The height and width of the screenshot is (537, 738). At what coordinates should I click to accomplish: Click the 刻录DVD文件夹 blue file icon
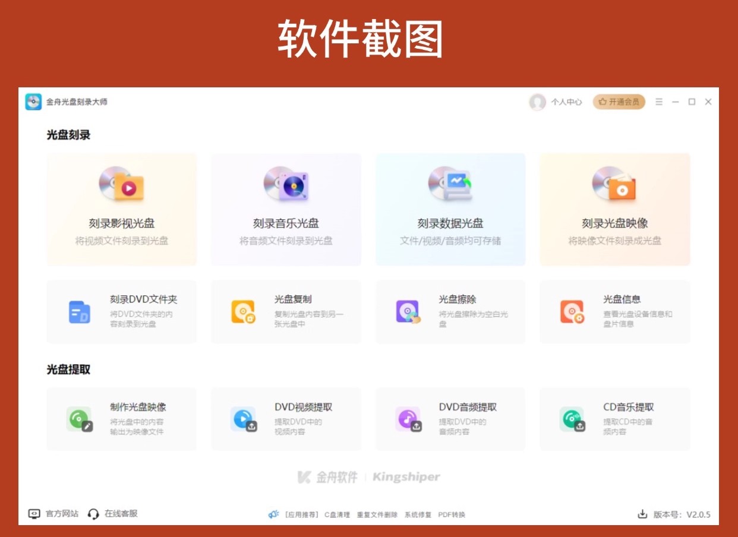(x=80, y=312)
